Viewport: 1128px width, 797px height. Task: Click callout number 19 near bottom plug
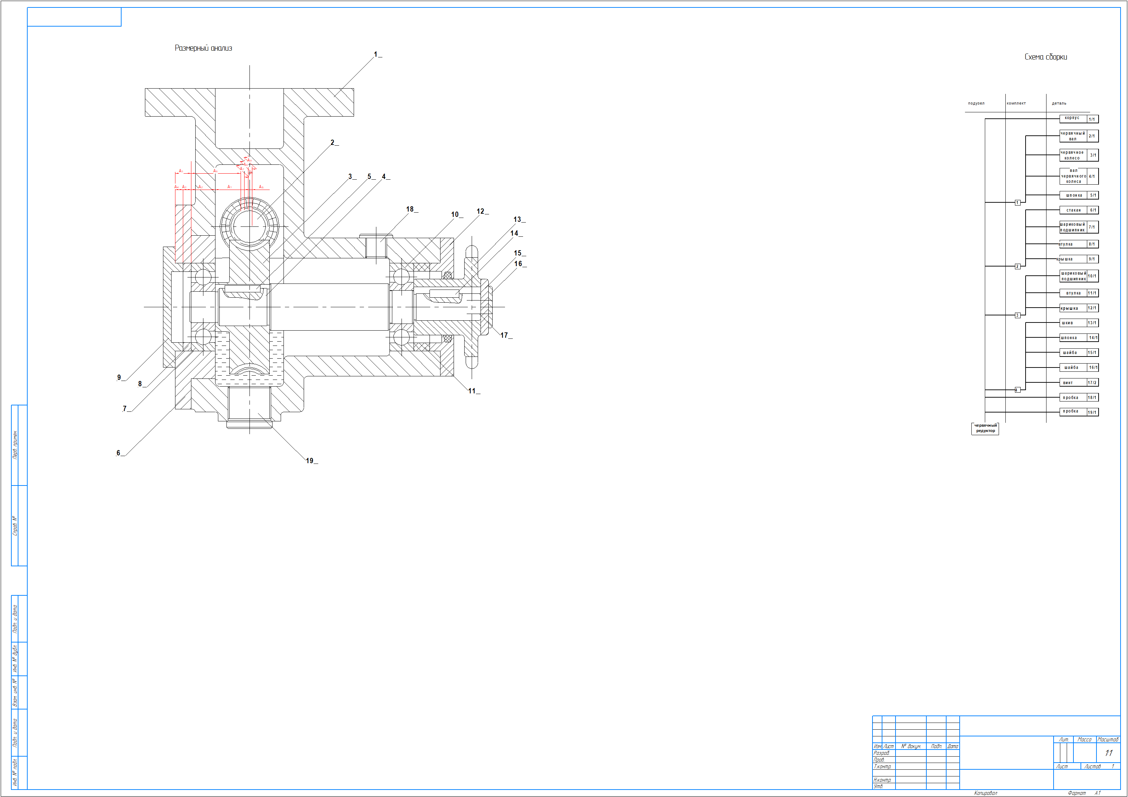point(309,461)
